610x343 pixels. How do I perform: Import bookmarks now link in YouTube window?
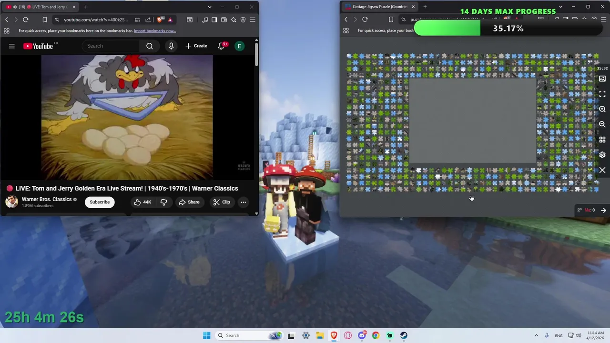tap(155, 31)
